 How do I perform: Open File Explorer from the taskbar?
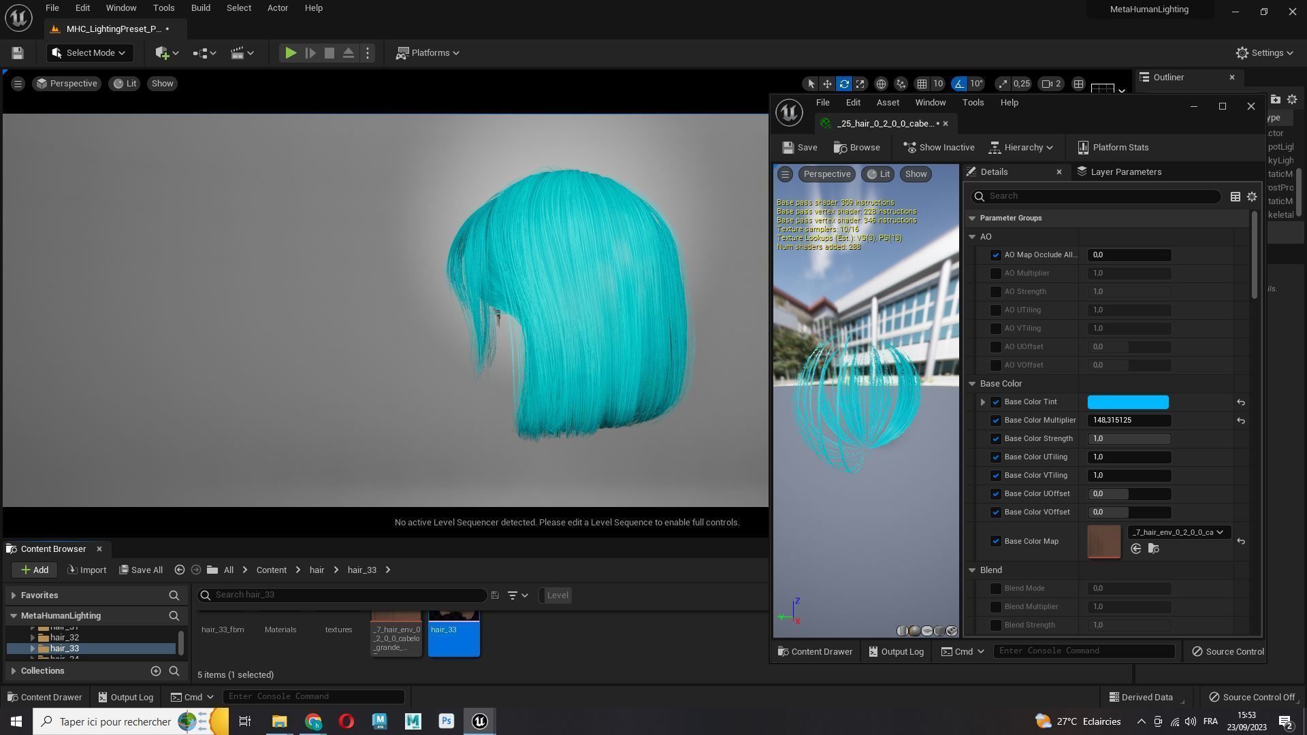tap(279, 721)
